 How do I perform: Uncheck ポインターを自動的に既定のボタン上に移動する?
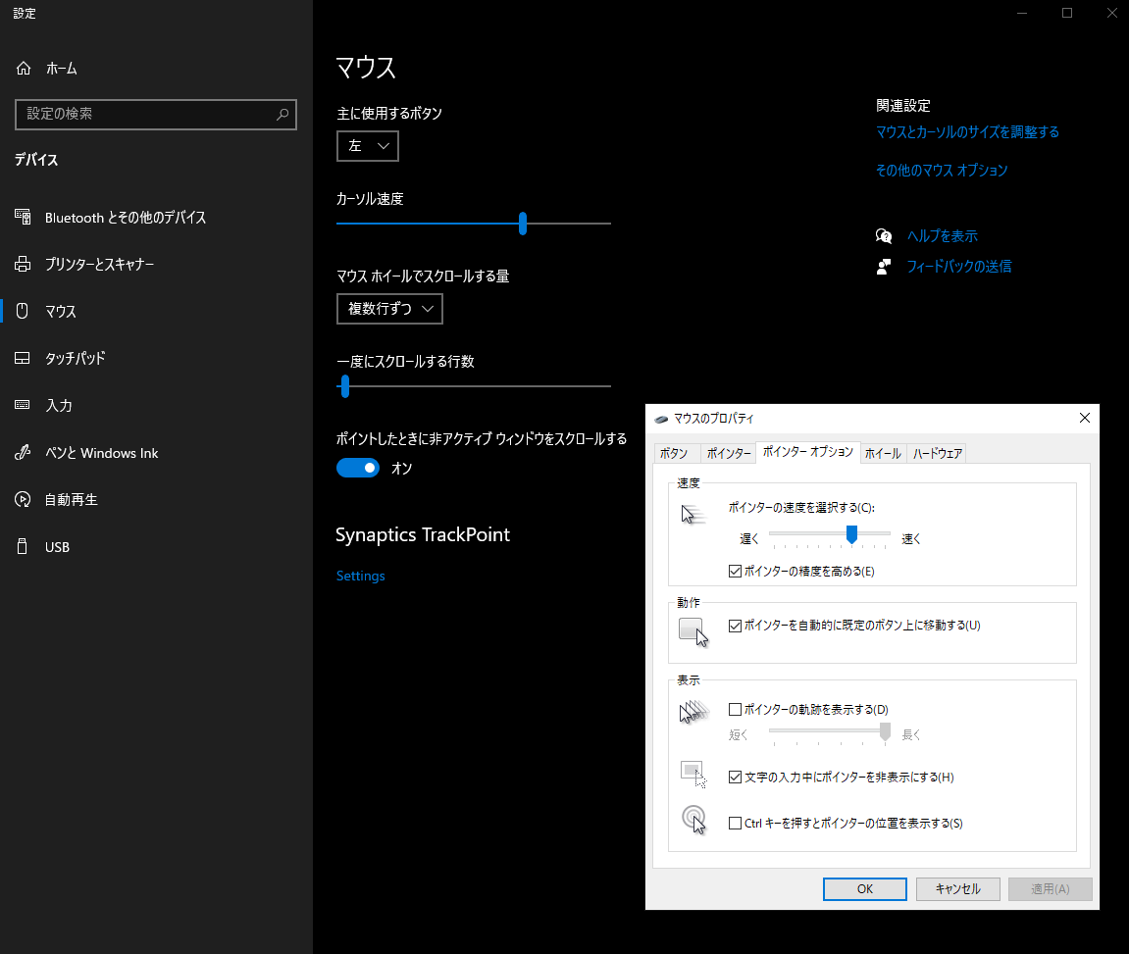click(x=735, y=626)
